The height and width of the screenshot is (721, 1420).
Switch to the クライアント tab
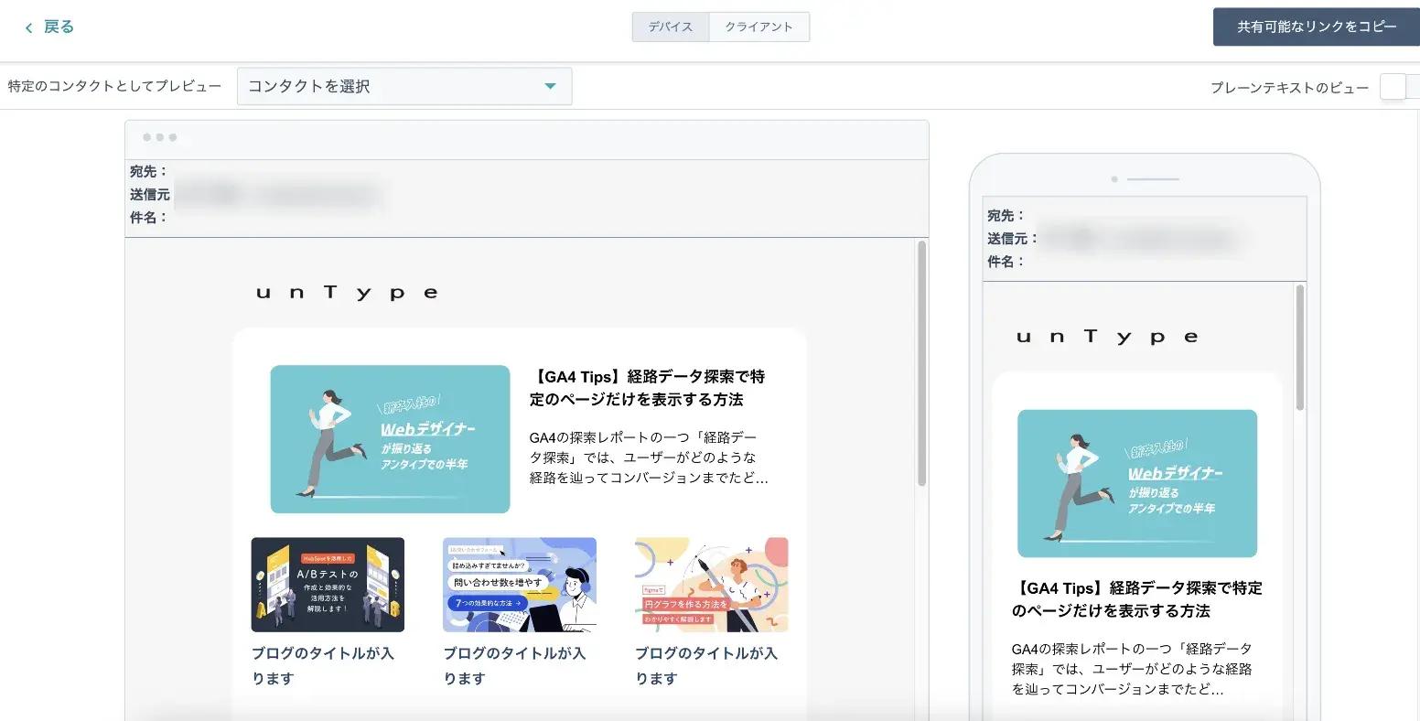pos(758,27)
